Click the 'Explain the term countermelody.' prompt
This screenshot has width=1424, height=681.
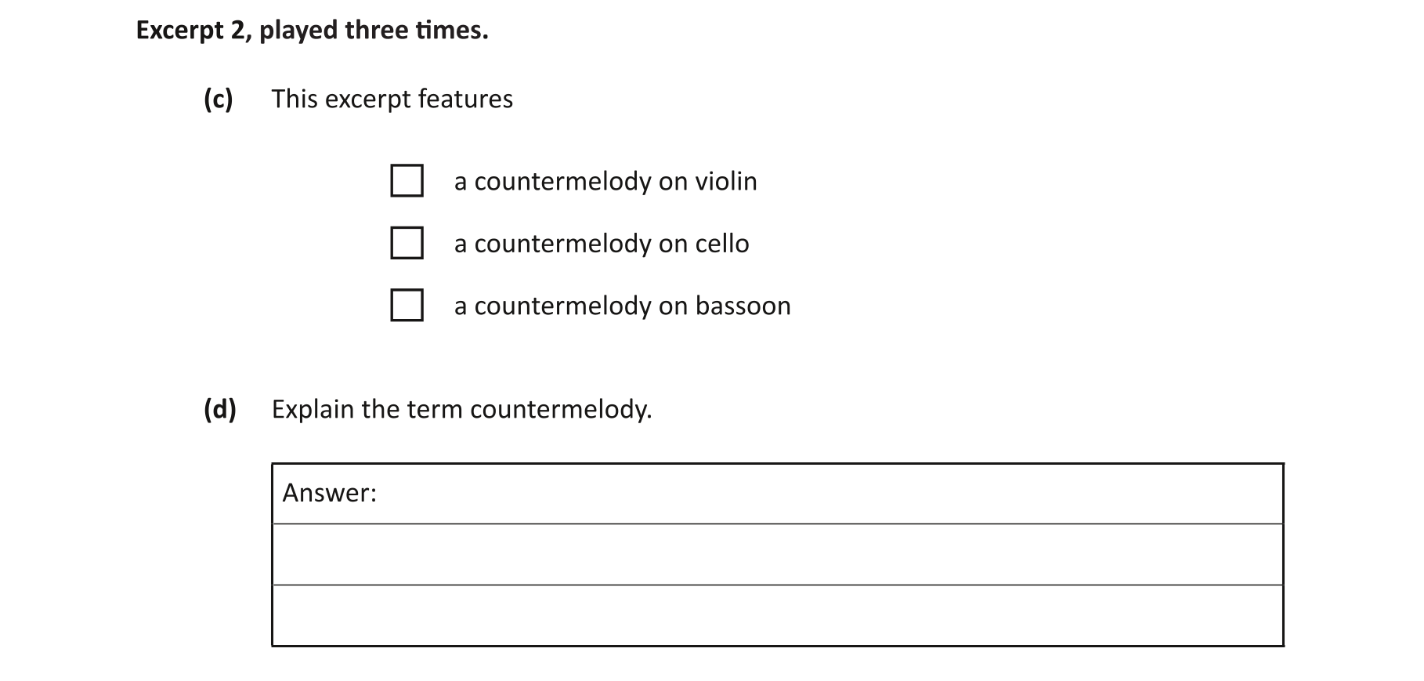[461, 410]
